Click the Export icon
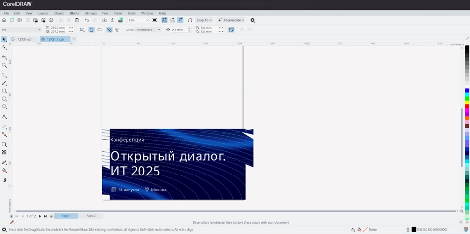 point(113,20)
